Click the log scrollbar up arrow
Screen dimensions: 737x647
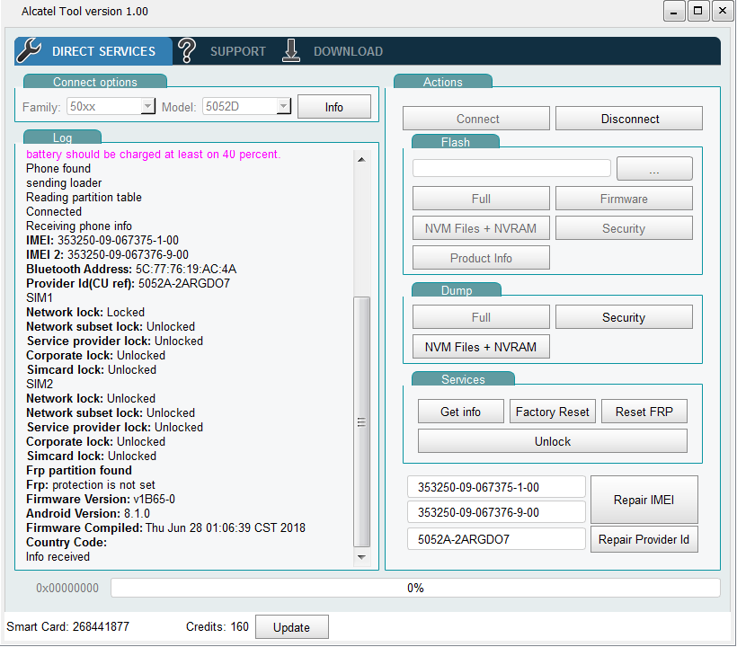click(361, 160)
